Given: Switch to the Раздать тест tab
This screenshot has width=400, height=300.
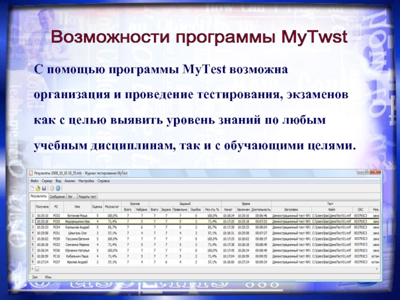Looking at the screenshot, I should pyautogui.click(x=87, y=196).
